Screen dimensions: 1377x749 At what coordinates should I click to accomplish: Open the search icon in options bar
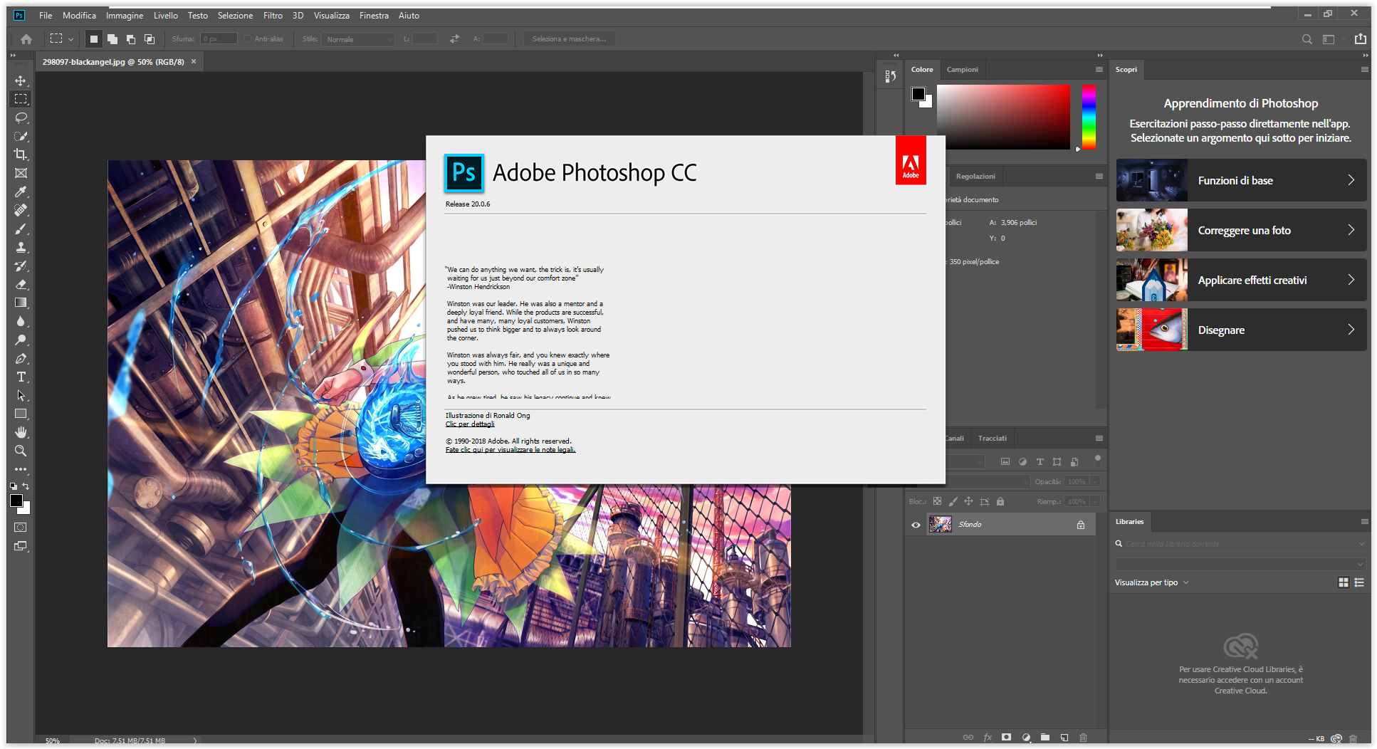point(1307,39)
